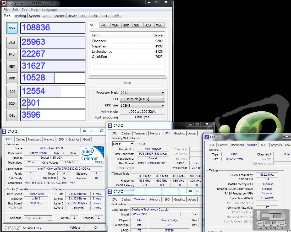This screenshot has width=291, height=232.
Task: Run the full Mark benchmark button
Action: click(x=12, y=28)
